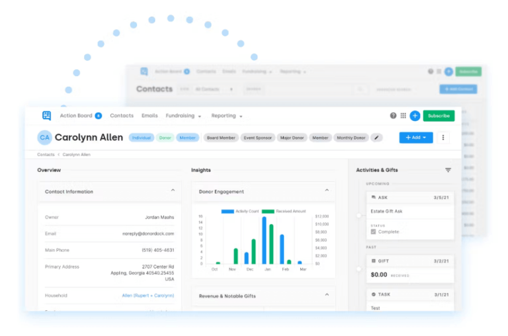Open the Emails menu item
The height and width of the screenshot is (336, 508).
pos(149,116)
